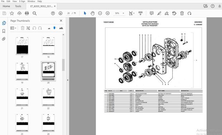
Task: Close the ET_6000_9002_001 document tab
Action: click(x=55, y=6)
